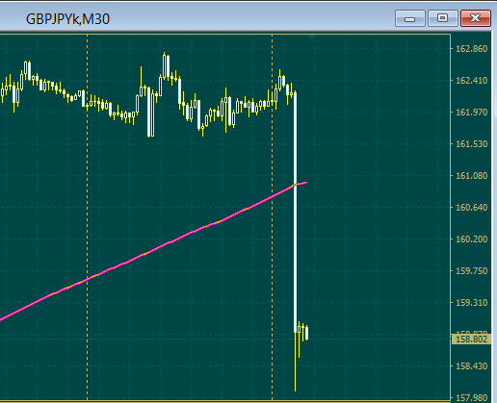Select the current price tag 158.802
Viewport: 497px width, 403px height.
tap(471, 340)
